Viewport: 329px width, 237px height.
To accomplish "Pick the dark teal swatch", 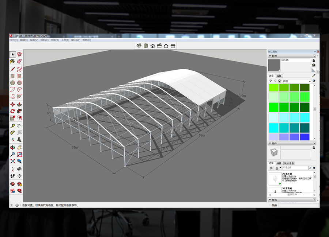I will [305, 128].
